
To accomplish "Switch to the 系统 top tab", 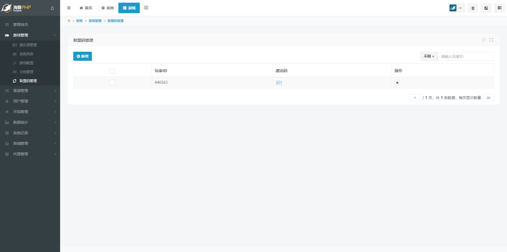I will point(107,8).
